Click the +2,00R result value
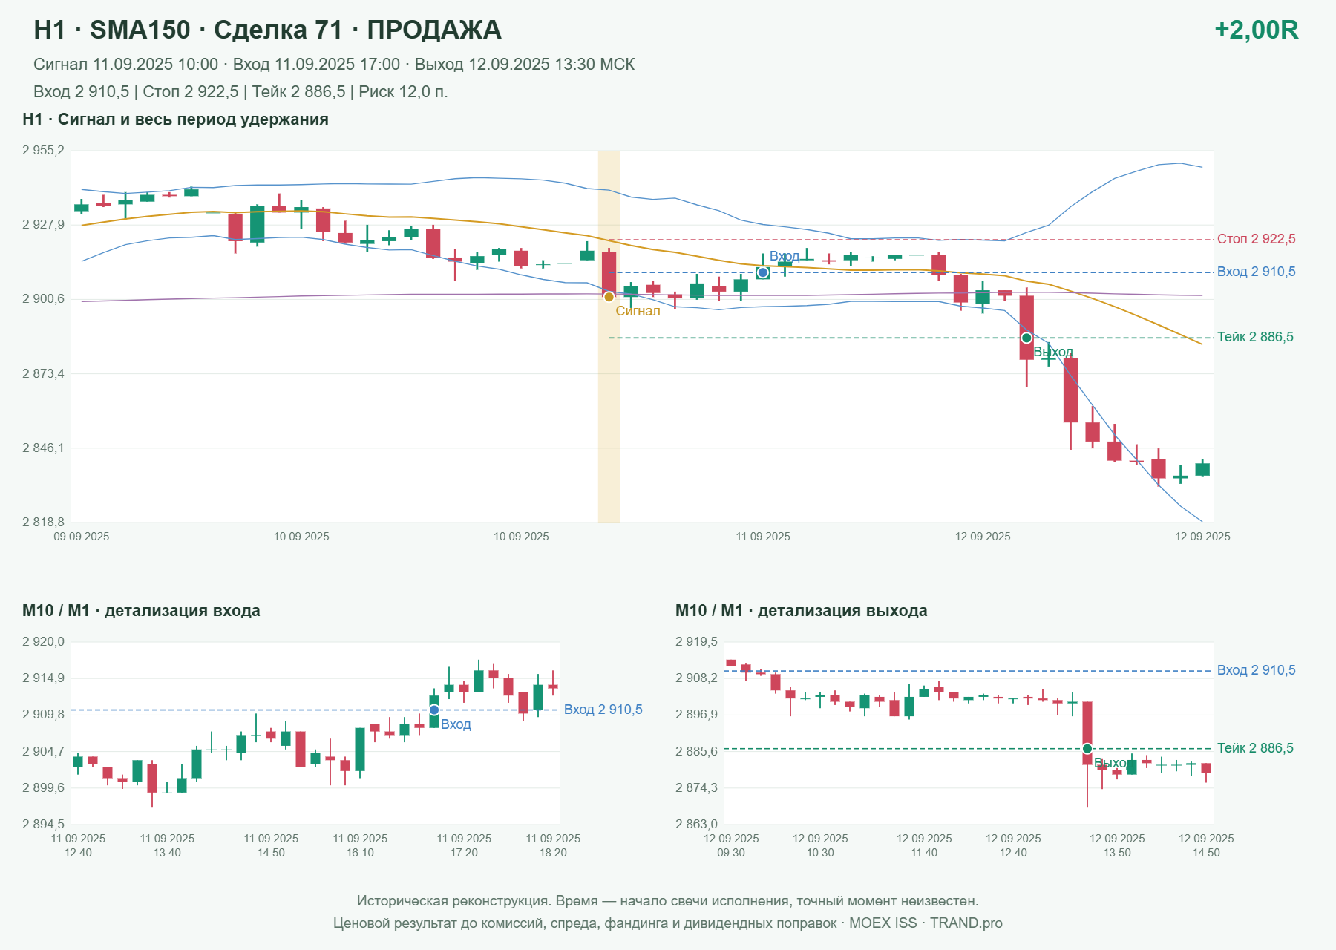Viewport: 1336px width, 950px height. 1257,30
